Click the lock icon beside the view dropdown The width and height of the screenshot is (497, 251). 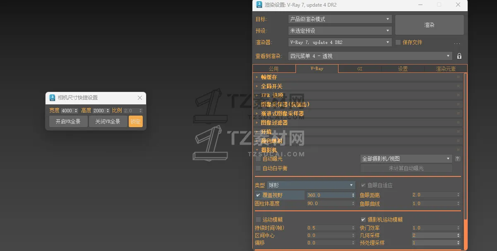point(459,56)
